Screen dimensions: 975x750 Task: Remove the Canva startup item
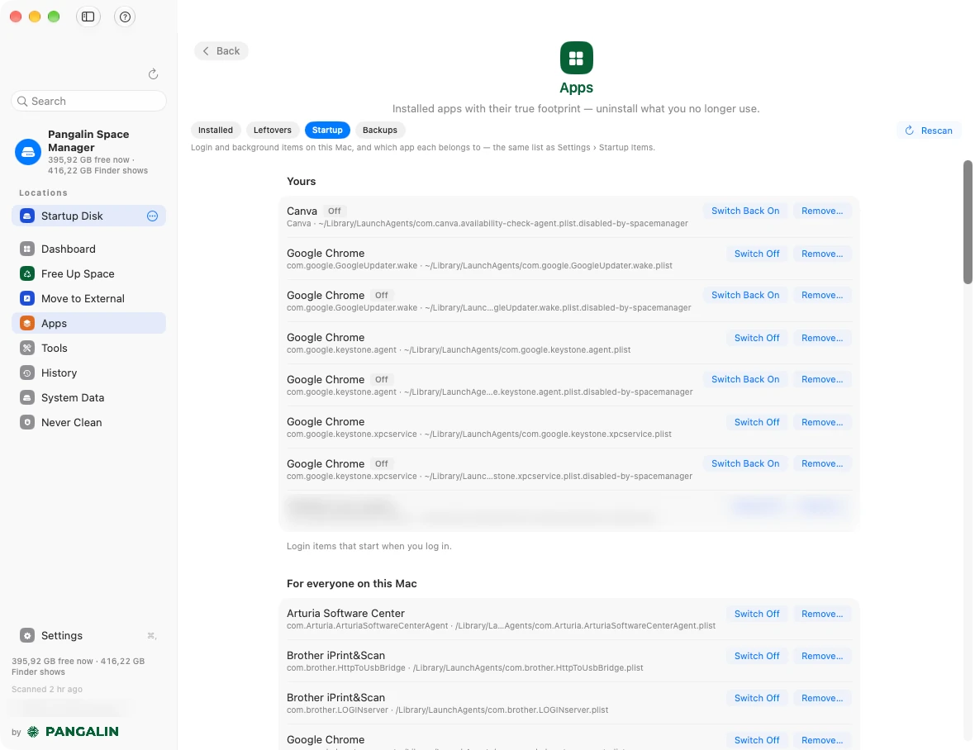(x=822, y=211)
